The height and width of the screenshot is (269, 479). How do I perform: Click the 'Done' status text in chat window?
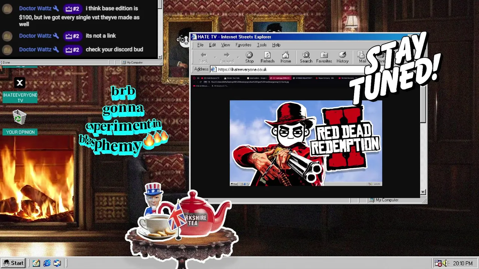[x=6, y=62]
